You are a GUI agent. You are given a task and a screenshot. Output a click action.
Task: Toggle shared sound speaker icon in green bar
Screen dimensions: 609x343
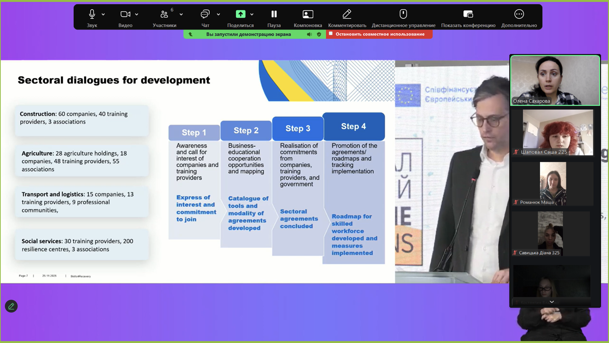(x=309, y=34)
